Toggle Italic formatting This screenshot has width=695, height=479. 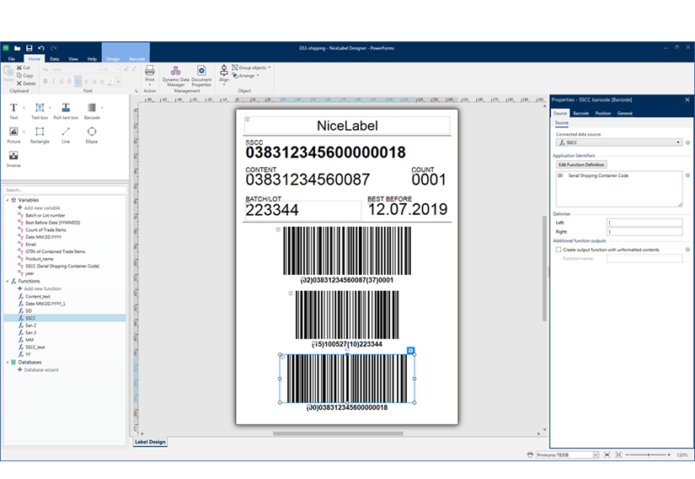coord(53,82)
